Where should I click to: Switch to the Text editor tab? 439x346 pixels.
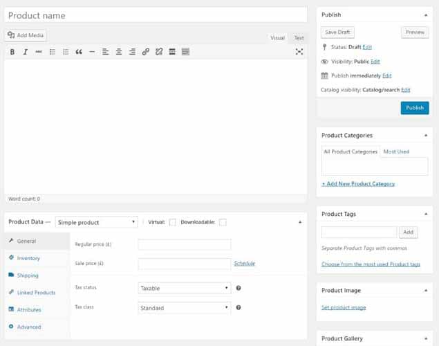299,38
